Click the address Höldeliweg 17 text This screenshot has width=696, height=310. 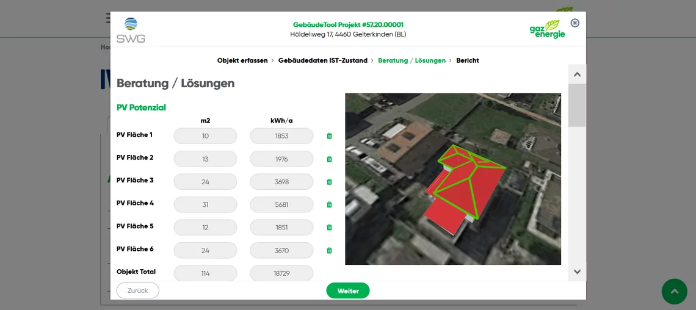click(348, 34)
